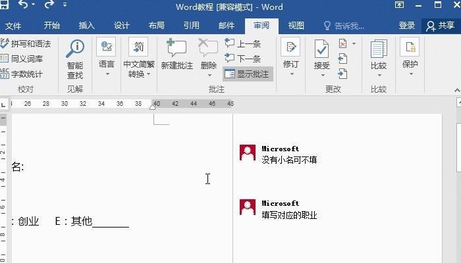Expand 删除 comment dropdown arrow

click(x=209, y=76)
